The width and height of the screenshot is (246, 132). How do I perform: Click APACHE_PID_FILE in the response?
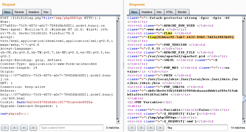point(179,52)
